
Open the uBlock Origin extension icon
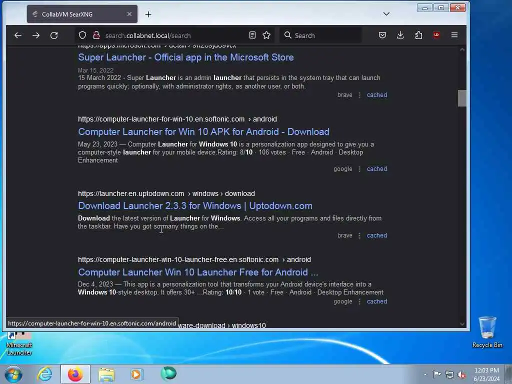point(436,35)
